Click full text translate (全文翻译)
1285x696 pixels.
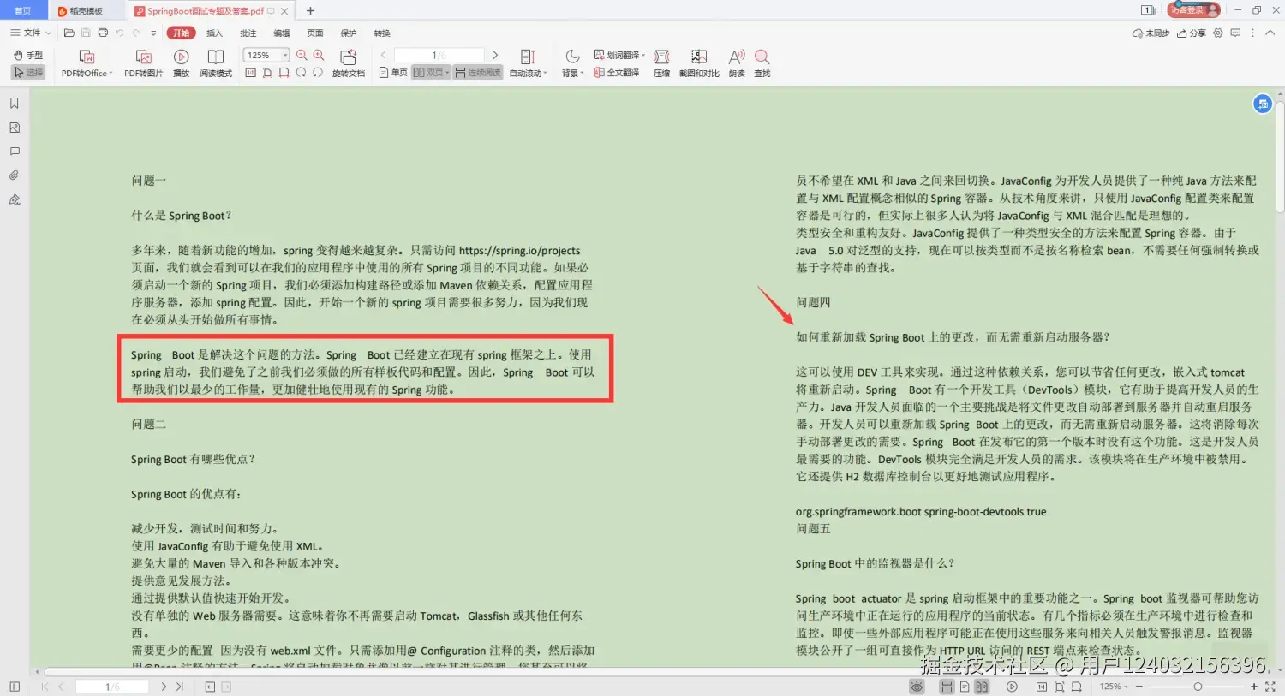(x=617, y=73)
